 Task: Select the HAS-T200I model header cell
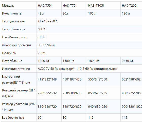pyautogui.click(x=131, y=5)
